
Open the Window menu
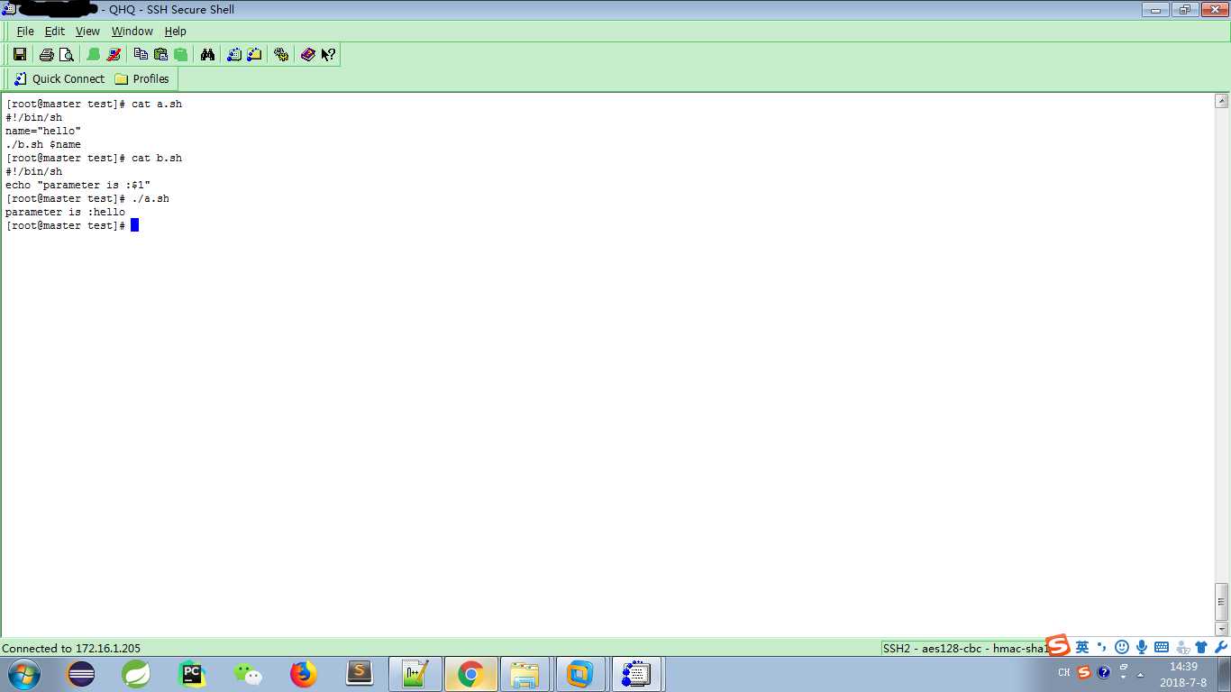pos(132,31)
